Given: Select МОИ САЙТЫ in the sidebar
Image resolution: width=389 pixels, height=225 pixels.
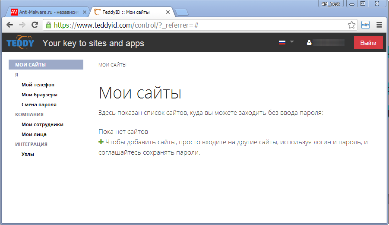Looking at the screenshot, I should 46,64.
